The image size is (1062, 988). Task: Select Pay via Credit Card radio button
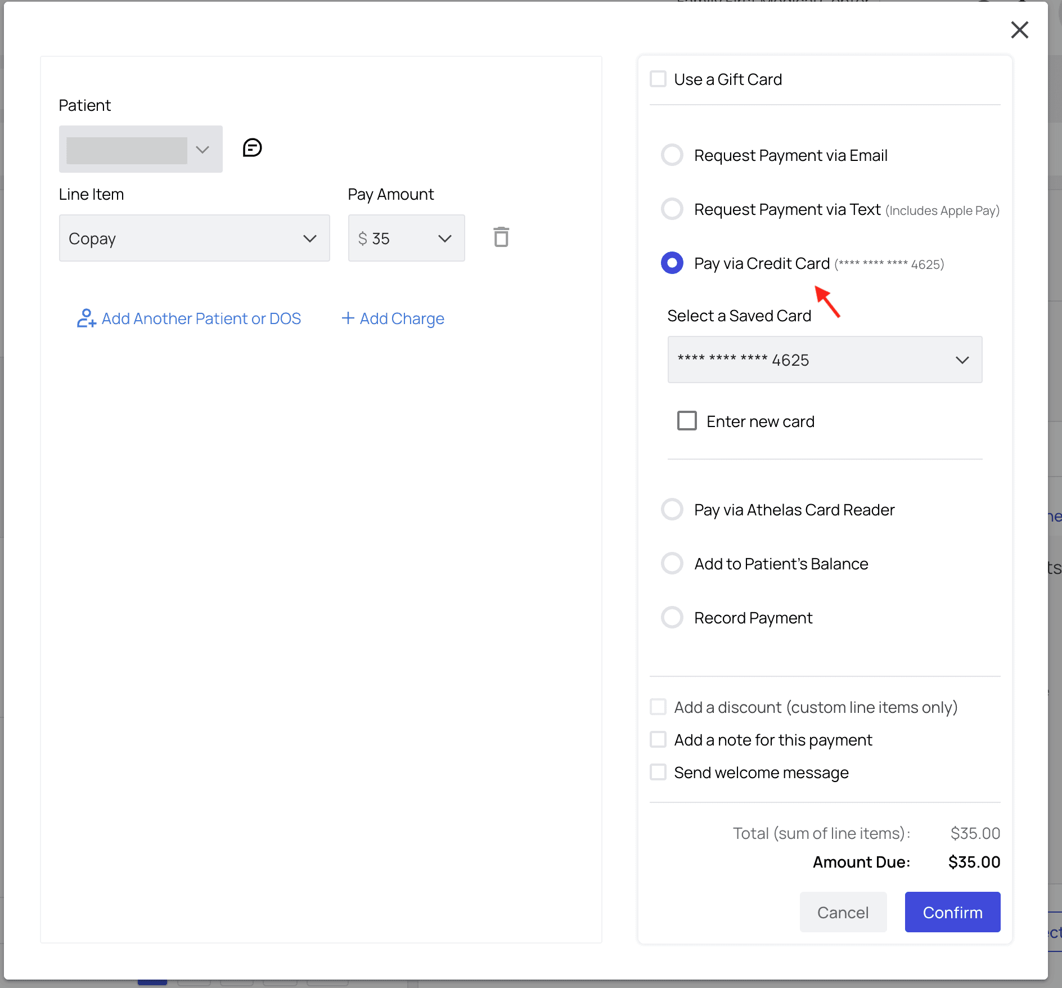pyautogui.click(x=672, y=263)
